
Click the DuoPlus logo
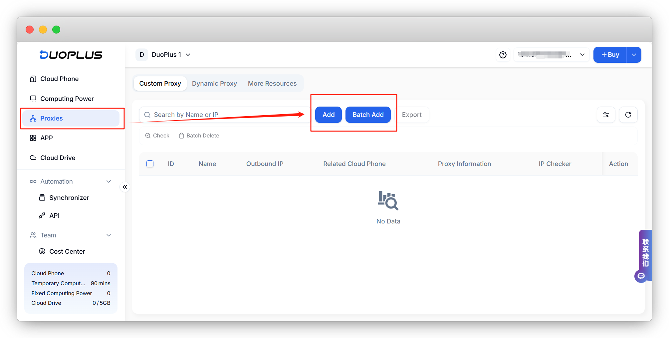coord(71,55)
